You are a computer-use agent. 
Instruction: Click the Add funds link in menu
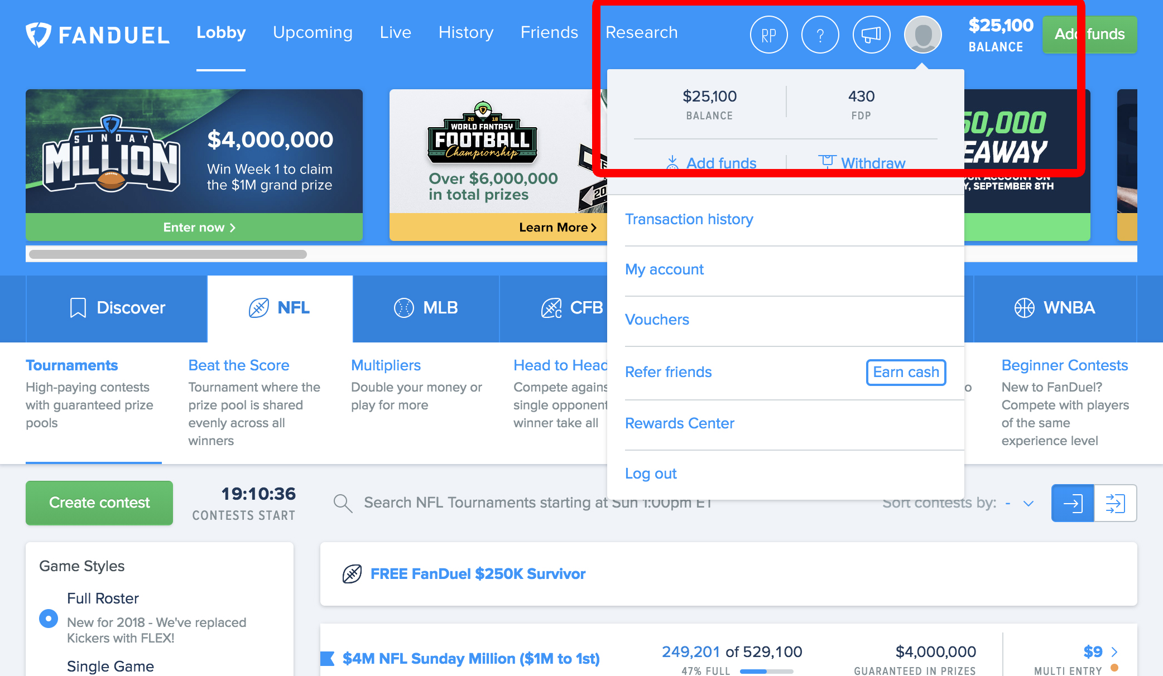[x=721, y=163]
